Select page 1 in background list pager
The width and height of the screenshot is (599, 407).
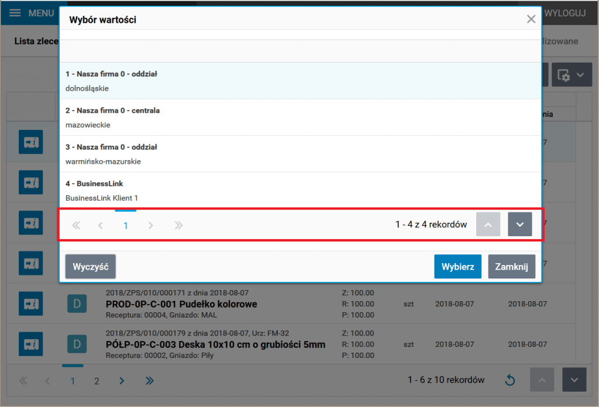(73, 381)
